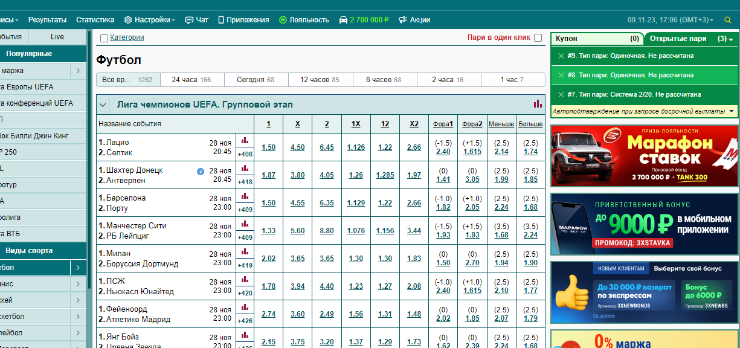Collapse Лига чемпионов UEFA group section

[x=103, y=105]
